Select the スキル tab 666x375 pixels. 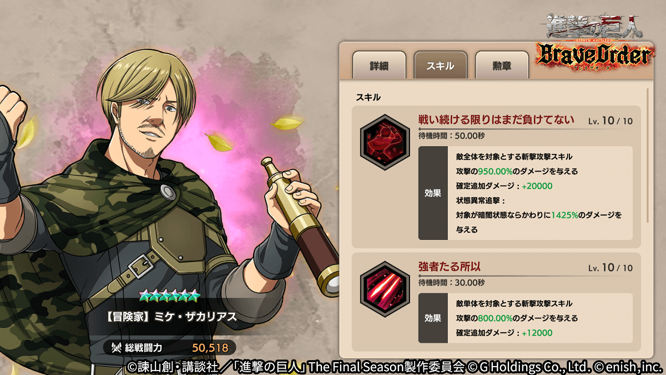440,66
